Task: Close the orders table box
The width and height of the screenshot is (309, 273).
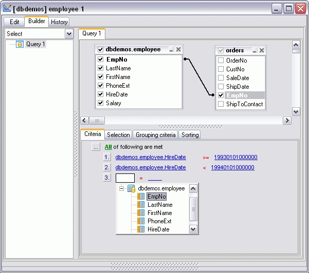Action: click(x=262, y=50)
